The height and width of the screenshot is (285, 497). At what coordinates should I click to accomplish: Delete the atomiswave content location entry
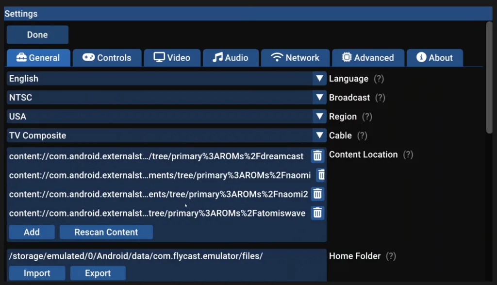point(317,213)
